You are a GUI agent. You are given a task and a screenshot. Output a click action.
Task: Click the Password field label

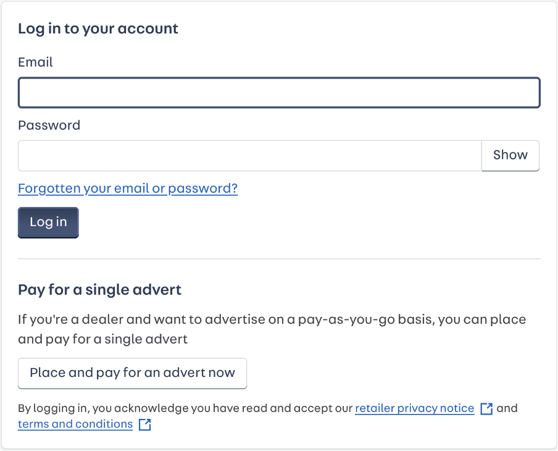(49, 125)
